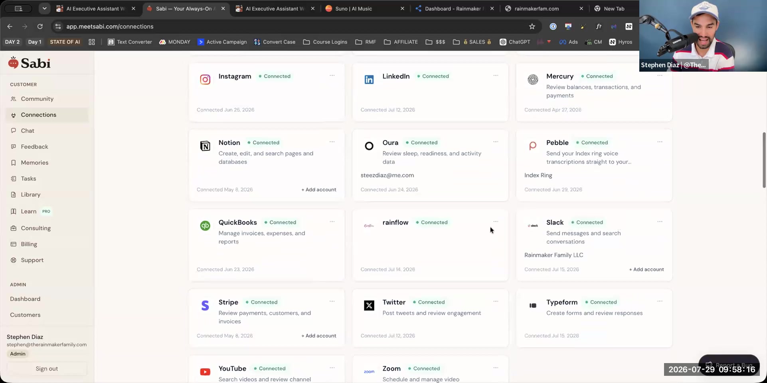Screen dimensions: 767x383
Task: Open QuickBooks card options menu
Action: (x=332, y=222)
